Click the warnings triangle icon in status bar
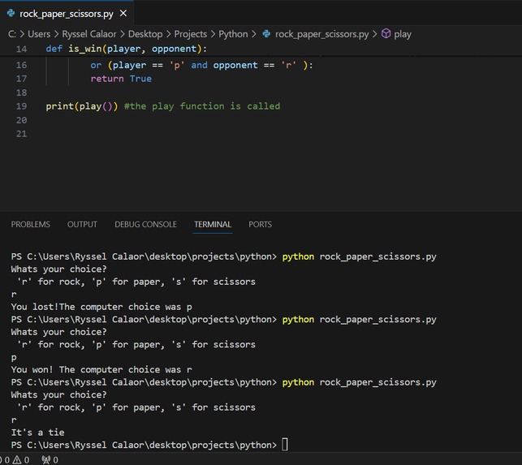Image resolution: width=522 pixels, height=465 pixels. point(17,460)
